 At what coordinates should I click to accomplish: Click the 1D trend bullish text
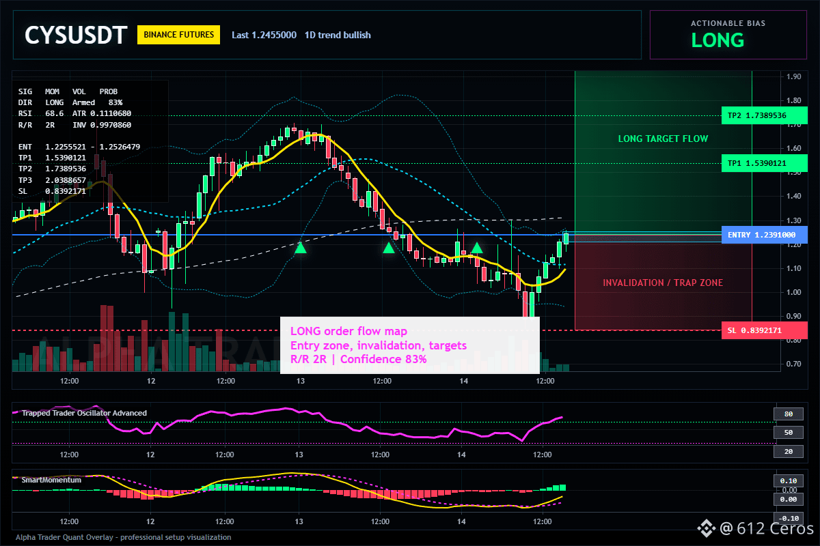tap(338, 35)
